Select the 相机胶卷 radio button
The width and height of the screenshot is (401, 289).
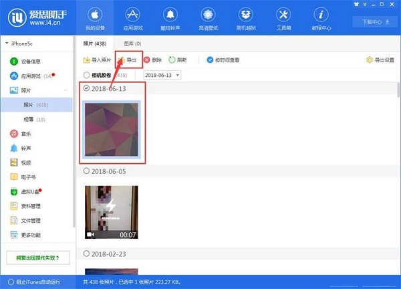[86, 75]
